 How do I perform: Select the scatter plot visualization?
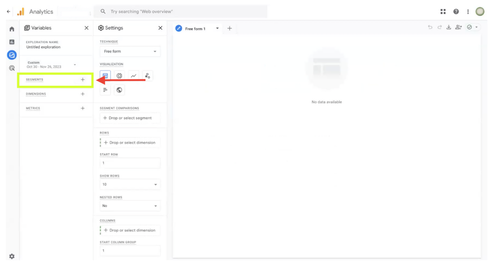click(147, 75)
